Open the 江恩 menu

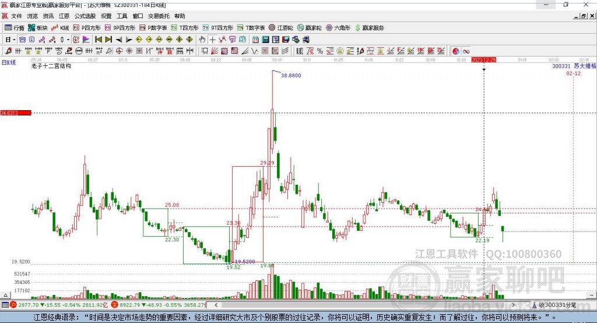[x=64, y=16]
